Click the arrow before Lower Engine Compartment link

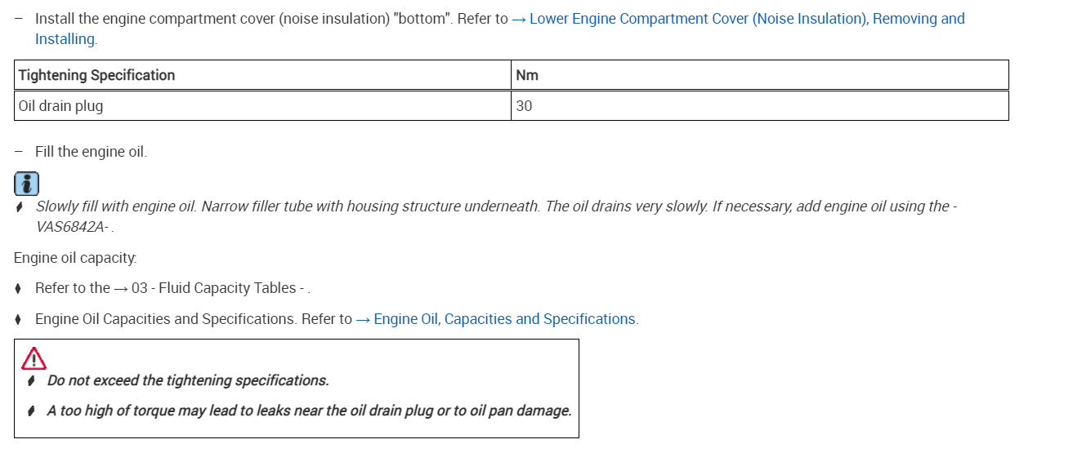tap(519, 19)
